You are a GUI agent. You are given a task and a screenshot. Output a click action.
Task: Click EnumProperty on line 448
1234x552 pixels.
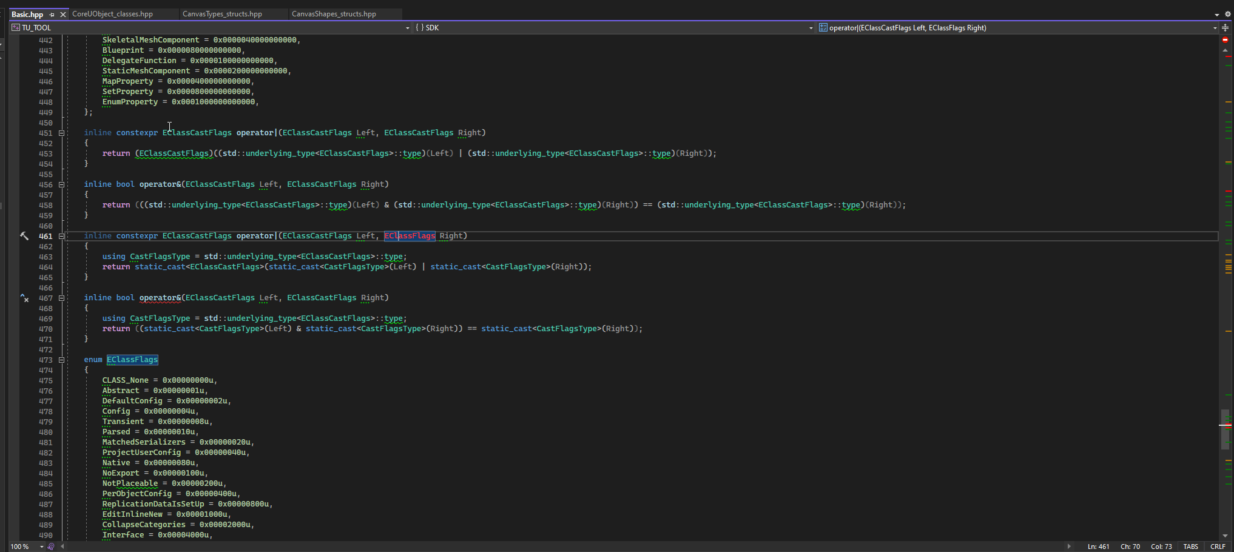tap(130, 102)
